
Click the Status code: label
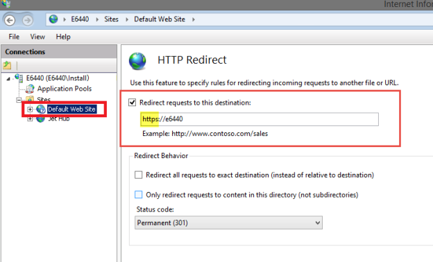pyautogui.click(x=155, y=209)
